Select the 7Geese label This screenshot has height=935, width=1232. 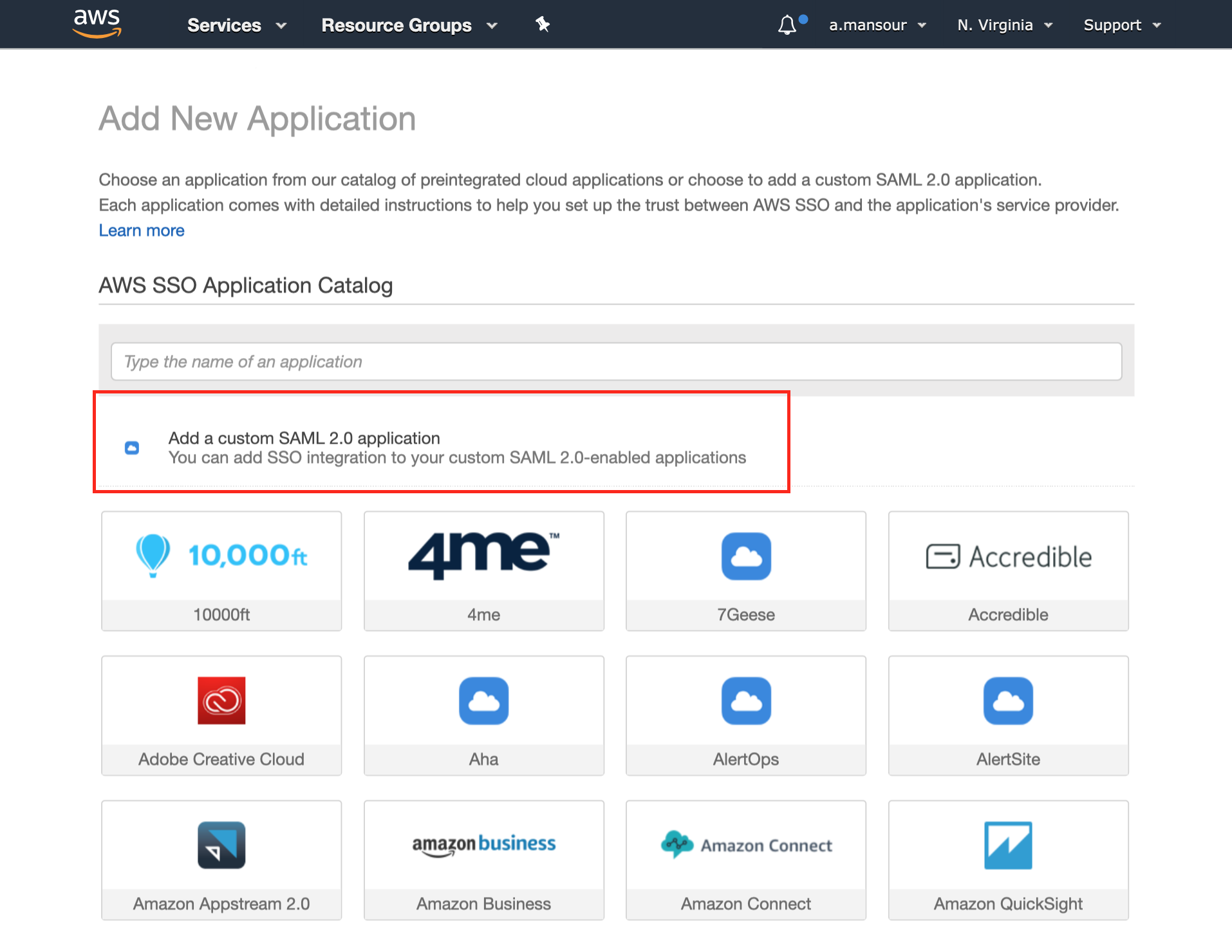pos(746,614)
